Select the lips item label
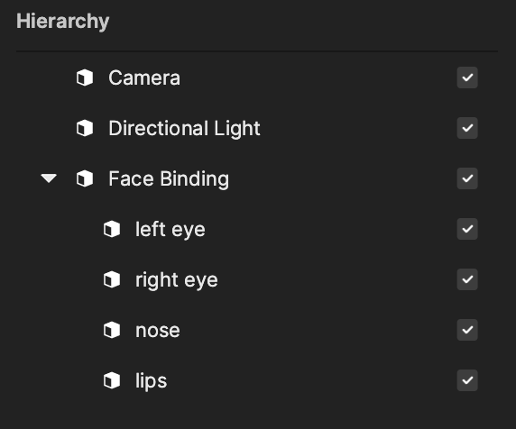 151,381
